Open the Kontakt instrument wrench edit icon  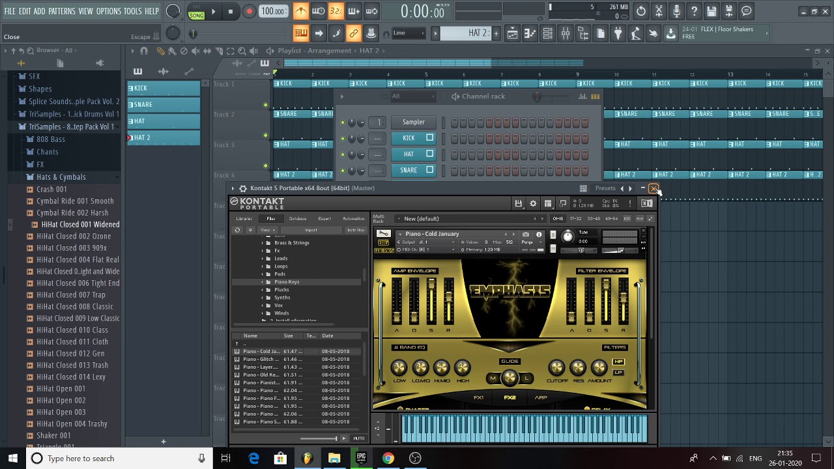(384, 234)
